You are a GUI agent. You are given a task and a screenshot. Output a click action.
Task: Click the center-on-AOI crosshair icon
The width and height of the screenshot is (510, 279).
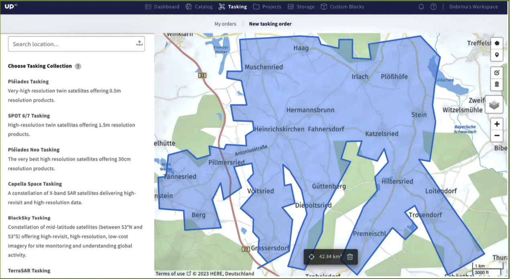pyautogui.click(x=311, y=257)
